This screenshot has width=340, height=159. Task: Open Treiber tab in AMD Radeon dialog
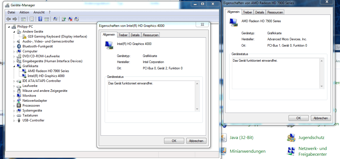point(248,12)
